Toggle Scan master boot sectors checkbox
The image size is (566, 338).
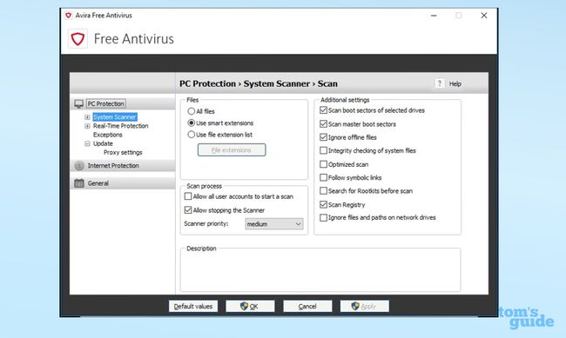(323, 124)
